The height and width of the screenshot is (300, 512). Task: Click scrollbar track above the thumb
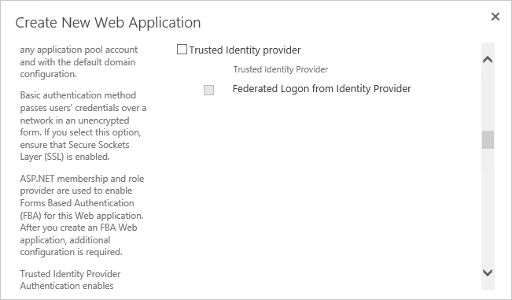point(488,98)
